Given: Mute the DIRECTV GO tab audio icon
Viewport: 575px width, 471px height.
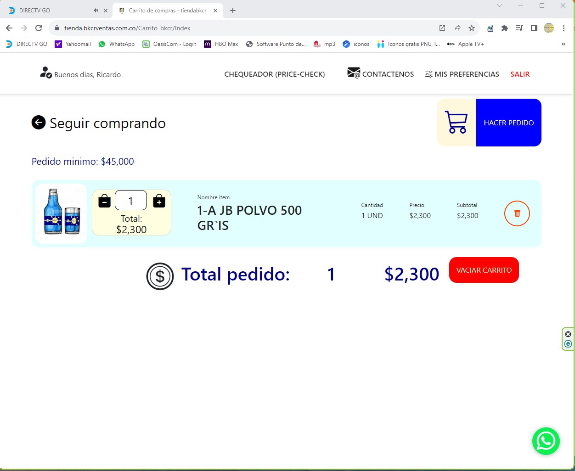Looking at the screenshot, I should click(96, 10).
